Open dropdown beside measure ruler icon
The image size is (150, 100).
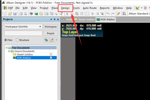pyautogui.click(x=141, y=8)
